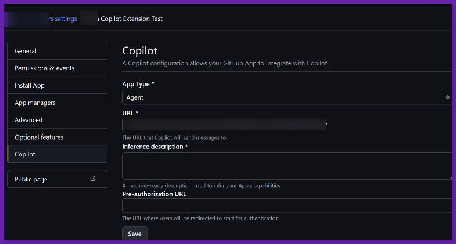Select Install App in the sidebar
Screen dimensions: 456x244
[x=57, y=86]
